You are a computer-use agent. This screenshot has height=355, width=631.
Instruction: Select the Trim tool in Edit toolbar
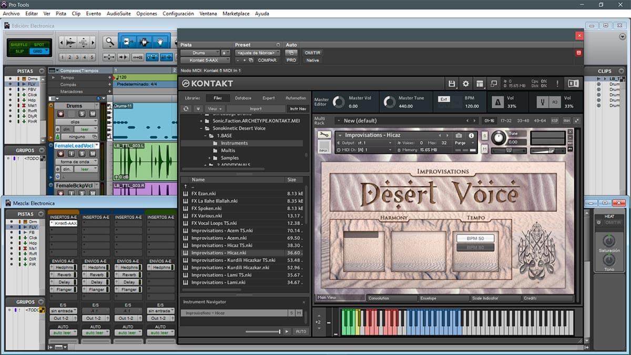pyautogui.click(x=127, y=42)
